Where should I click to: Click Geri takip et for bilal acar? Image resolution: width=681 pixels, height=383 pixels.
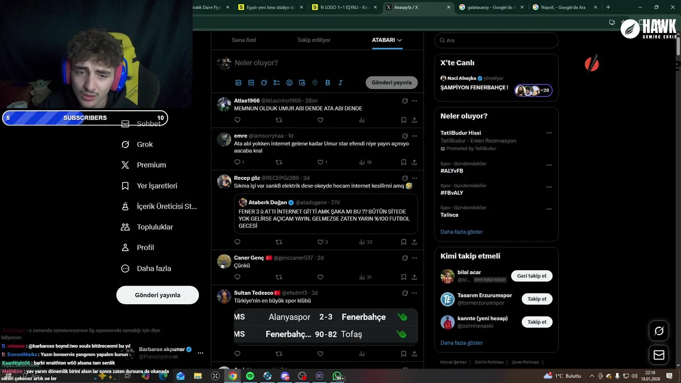pos(531,276)
